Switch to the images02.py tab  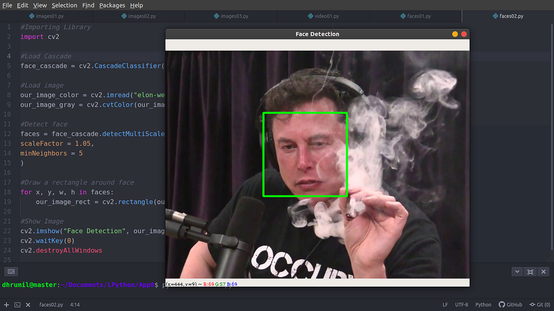(x=138, y=16)
